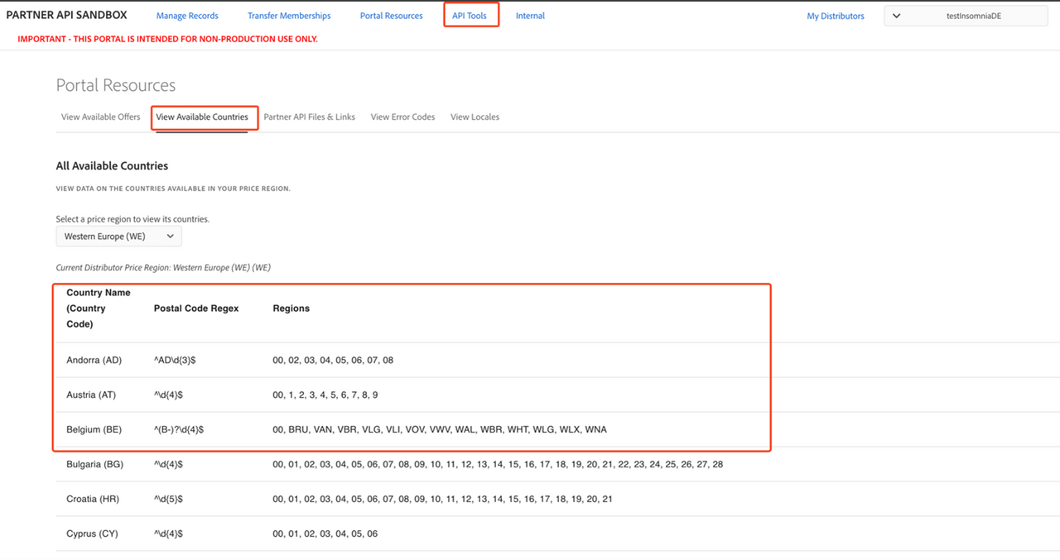This screenshot has height=560, width=1060.
Task: Open the View Locales tab
Action: 475,117
